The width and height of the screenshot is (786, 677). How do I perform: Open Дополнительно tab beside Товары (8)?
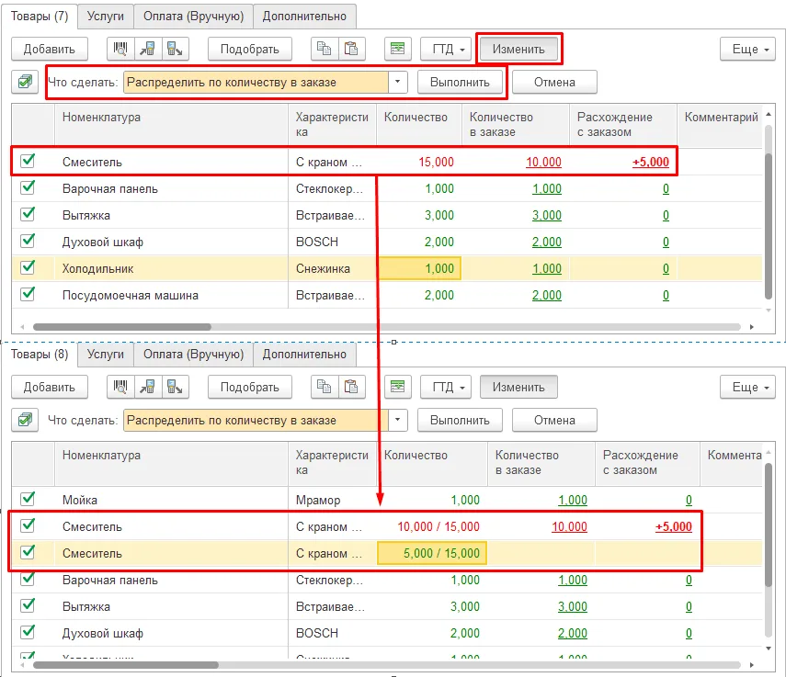click(x=304, y=355)
